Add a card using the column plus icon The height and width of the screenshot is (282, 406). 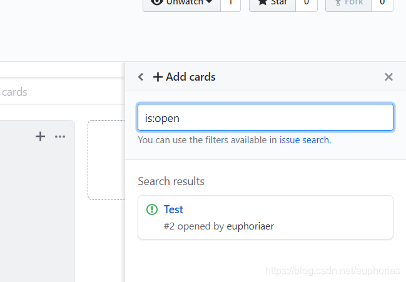pos(41,136)
